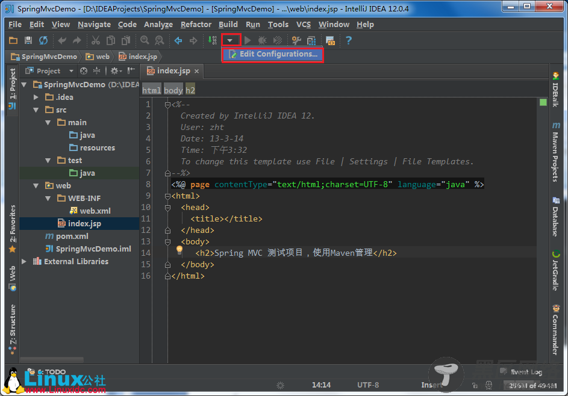Click index.jsp breadcrumb in navigation bar
This screenshot has width=568, height=396.
coord(138,57)
